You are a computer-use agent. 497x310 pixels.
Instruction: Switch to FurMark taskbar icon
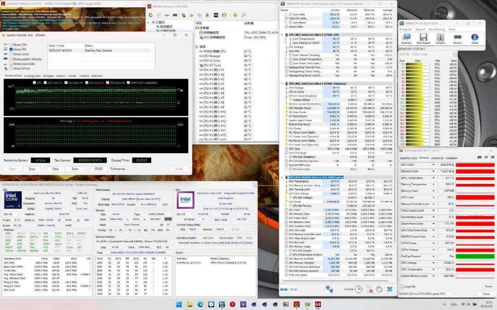click(296, 304)
